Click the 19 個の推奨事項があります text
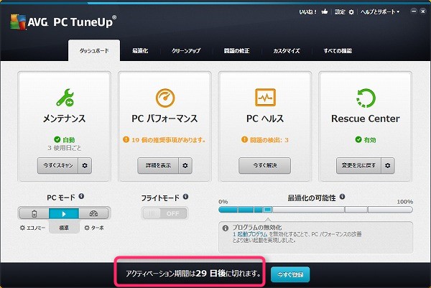431x288 pixels. click(169, 140)
